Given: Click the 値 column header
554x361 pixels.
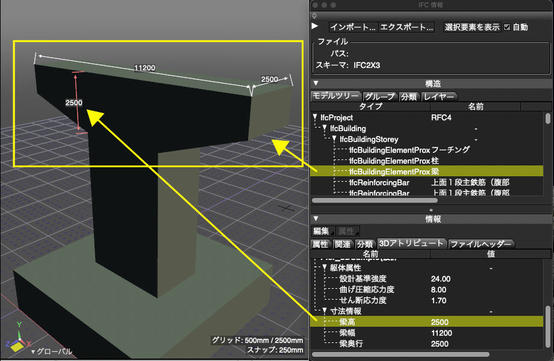Looking at the screenshot, I should (x=491, y=254).
